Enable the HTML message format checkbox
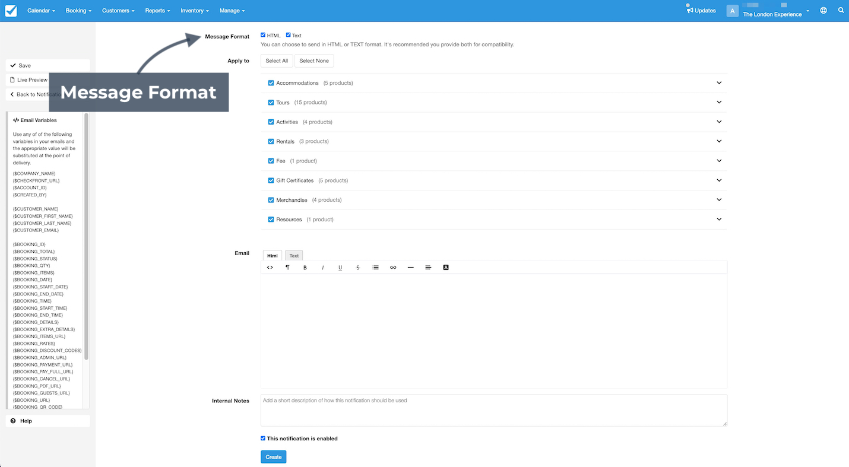 click(x=263, y=35)
